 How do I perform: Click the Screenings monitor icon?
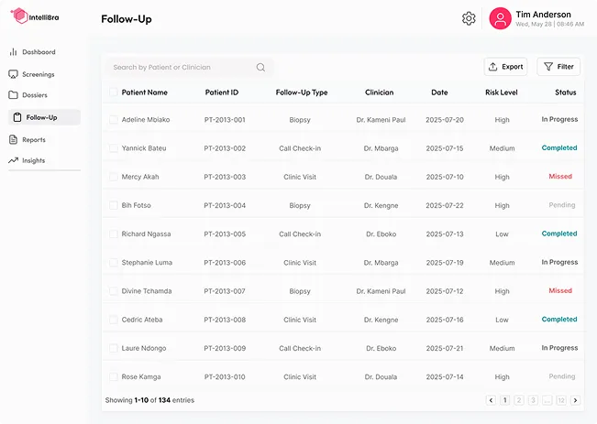(14, 74)
